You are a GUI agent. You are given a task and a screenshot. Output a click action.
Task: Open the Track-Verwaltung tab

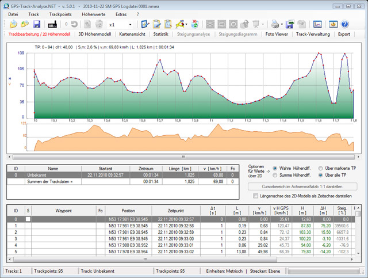click(x=313, y=34)
